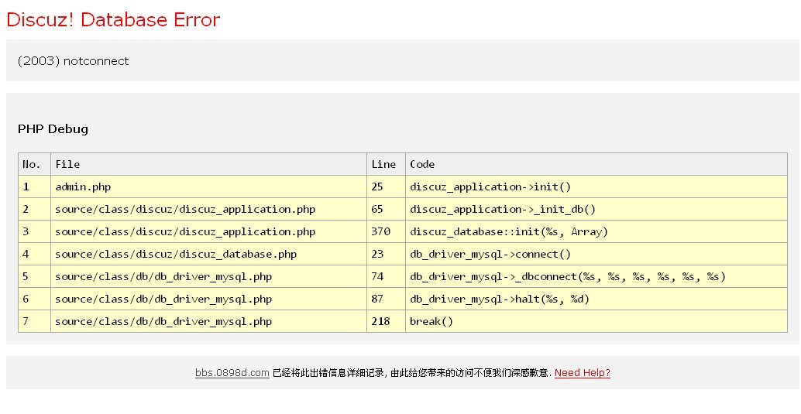This screenshot has height=414, width=801.
Task: Click line number 25 cell
Action: [x=387, y=186]
